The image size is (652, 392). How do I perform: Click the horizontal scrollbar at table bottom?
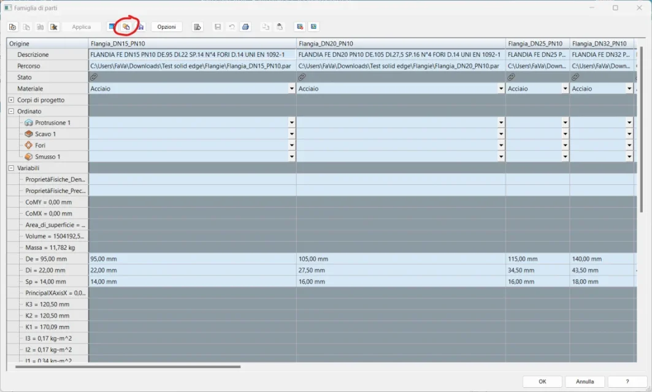pyautogui.click(x=128, y=367)
